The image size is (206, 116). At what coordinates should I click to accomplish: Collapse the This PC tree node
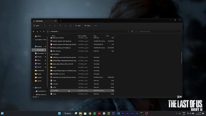pos(33,88)
